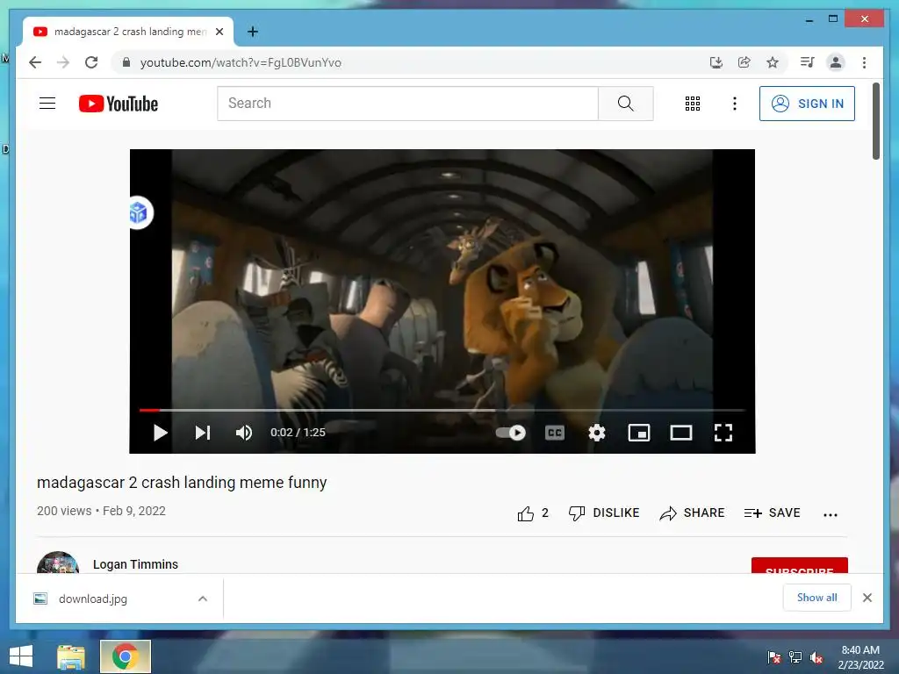Switch to theater mode
Image resolution: width=899 pixels, height=674 pixels.
pyautogui.click(x=681, y=433)
